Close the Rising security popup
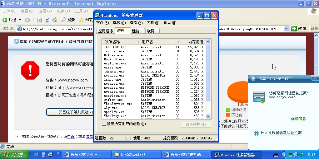 [x=315, y=78]
